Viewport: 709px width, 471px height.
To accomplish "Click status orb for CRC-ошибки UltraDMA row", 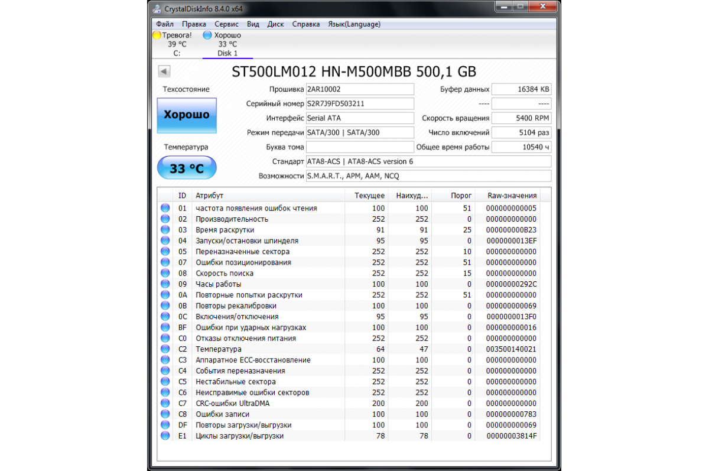I will tap(165, 404).
